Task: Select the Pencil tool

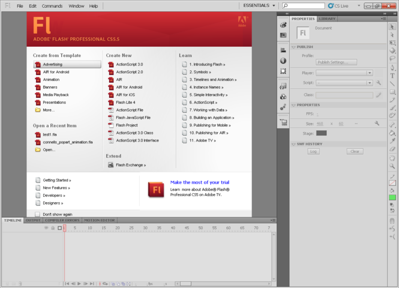Action: (392, 100)
